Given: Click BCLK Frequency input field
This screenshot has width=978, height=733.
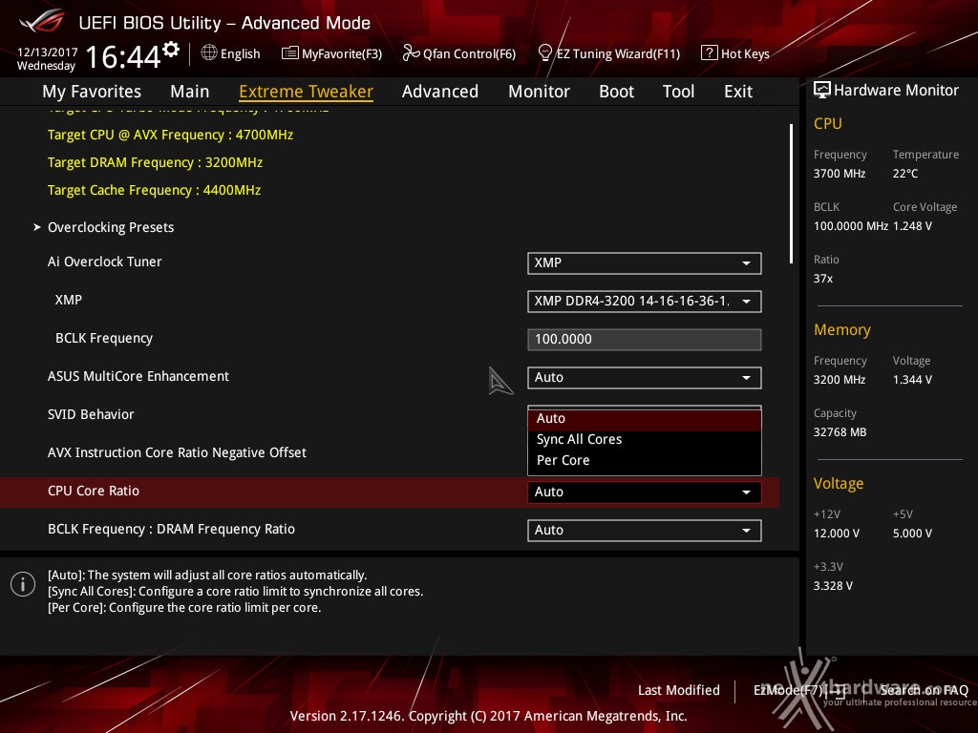Looking at the screenshot, I should [x=645, y=340].
